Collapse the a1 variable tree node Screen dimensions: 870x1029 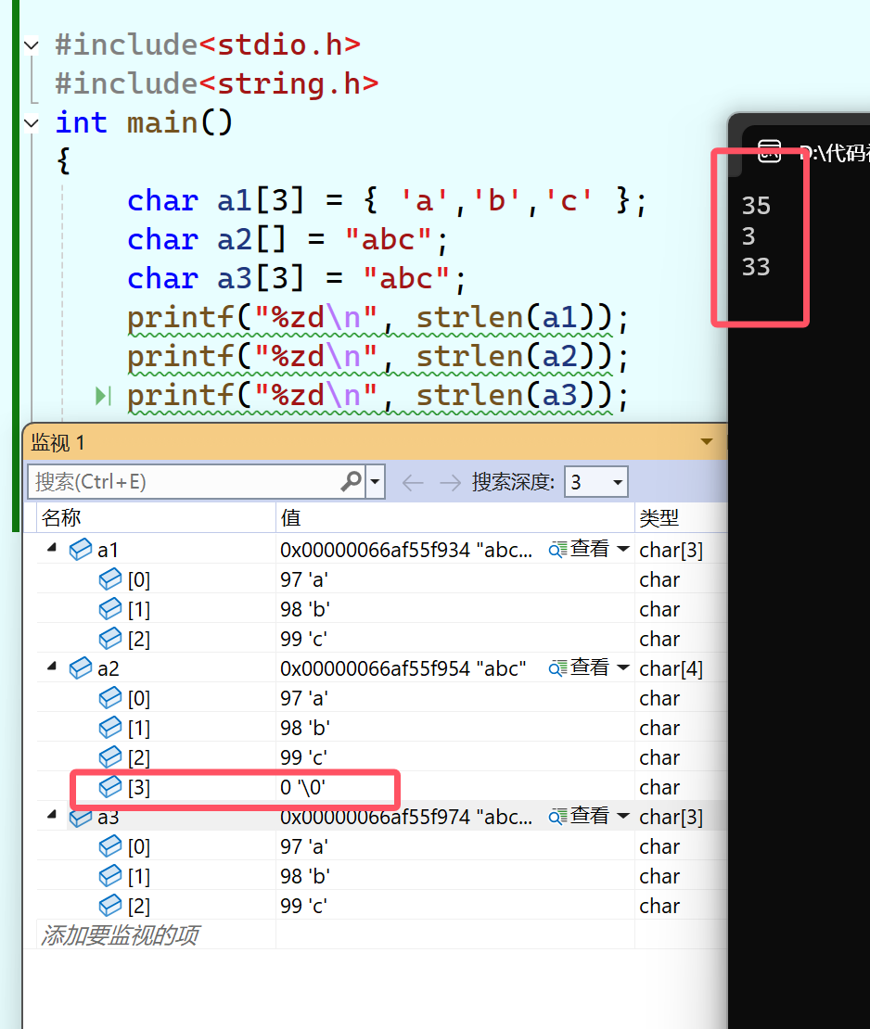(53, 549)
